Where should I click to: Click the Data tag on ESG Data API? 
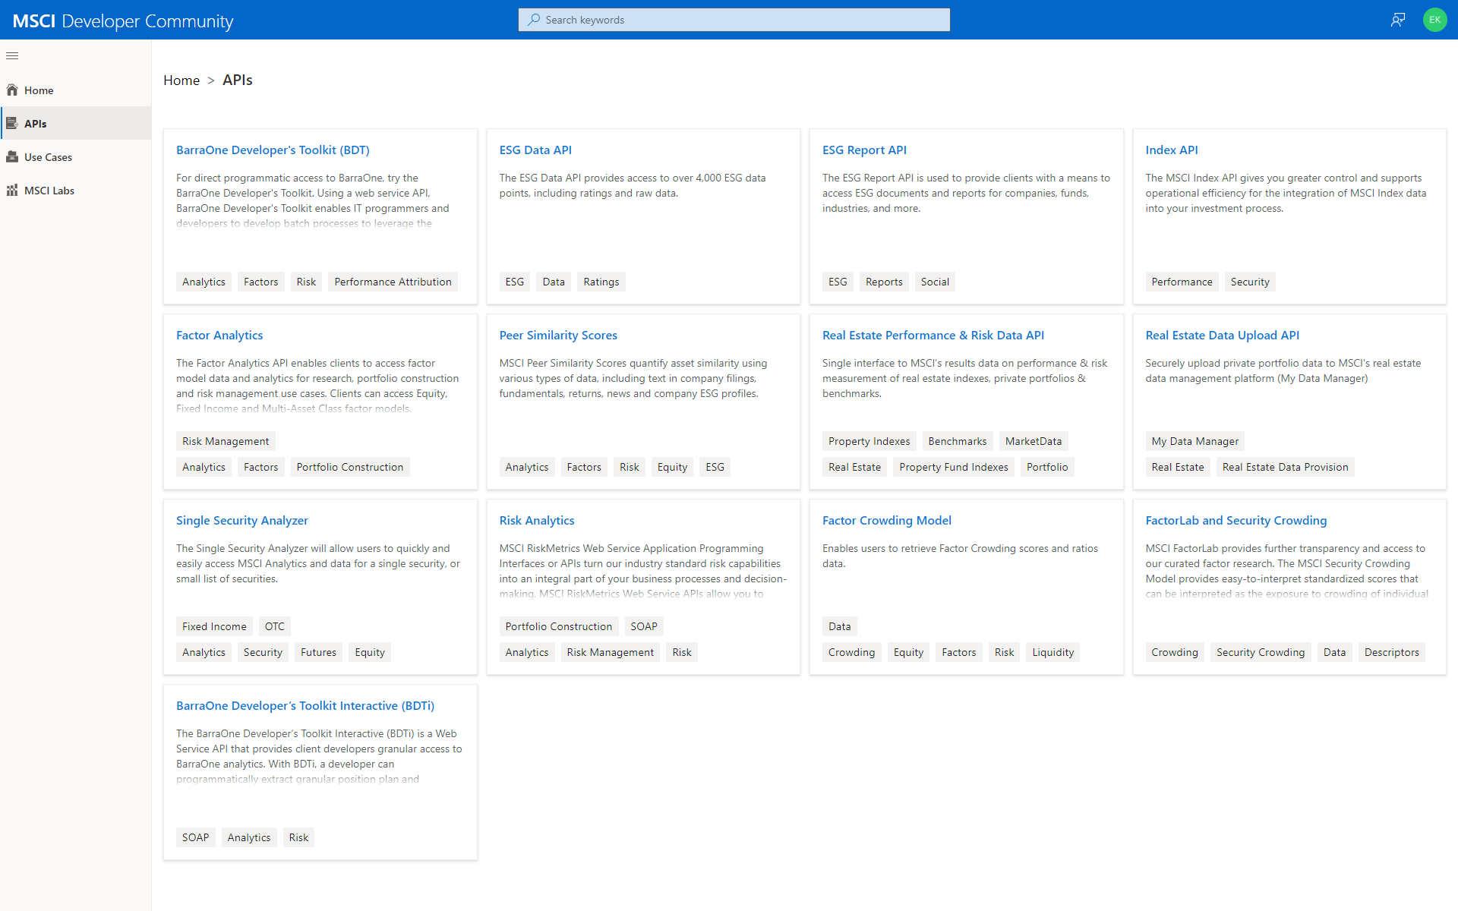pyautogui.click(x=554, y=282)
